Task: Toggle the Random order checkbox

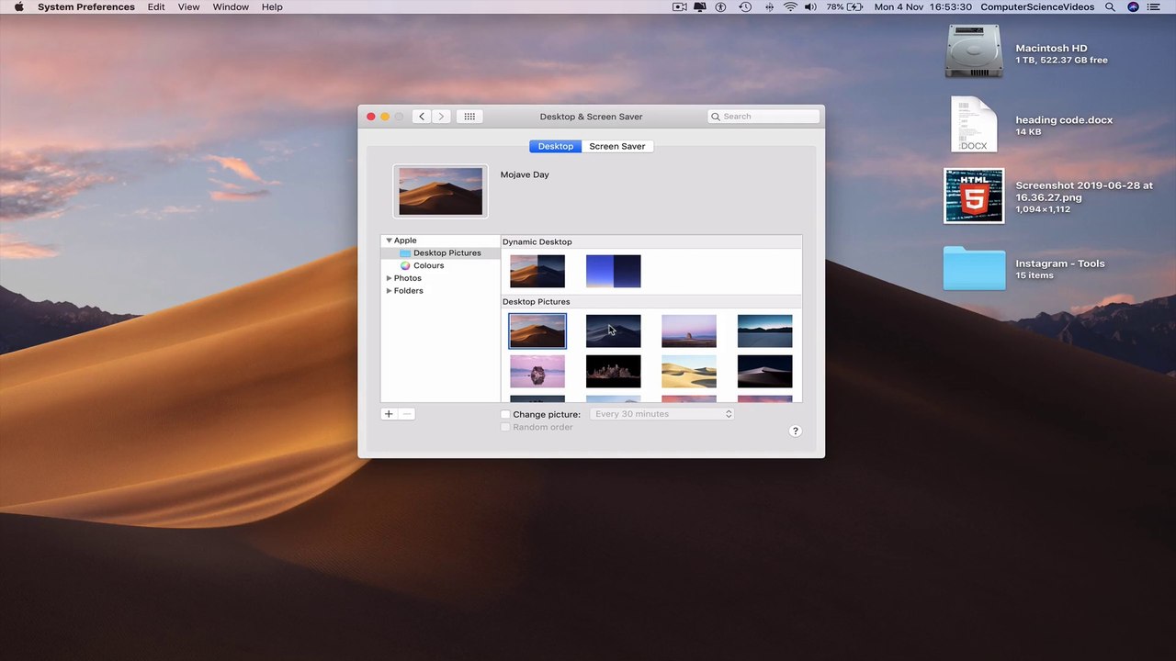Action: pos(505,427)
